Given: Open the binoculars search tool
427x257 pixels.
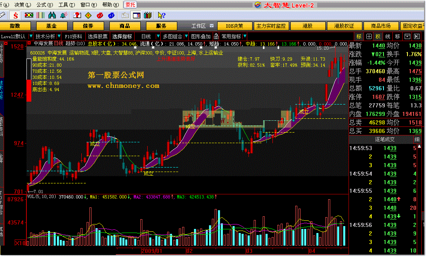Looking at the screenshot, I should pos(52,15).
